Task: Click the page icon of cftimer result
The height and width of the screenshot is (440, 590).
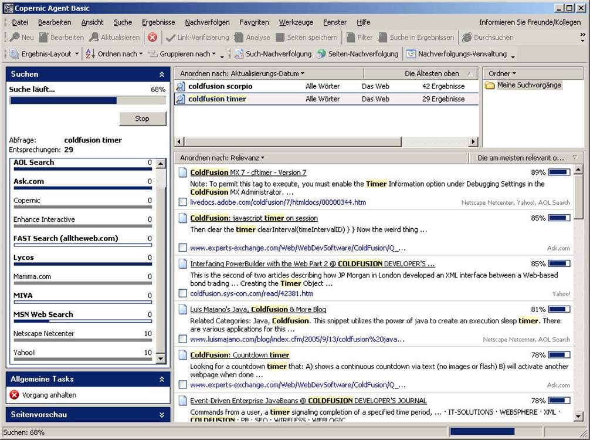Action: point(182,172)
